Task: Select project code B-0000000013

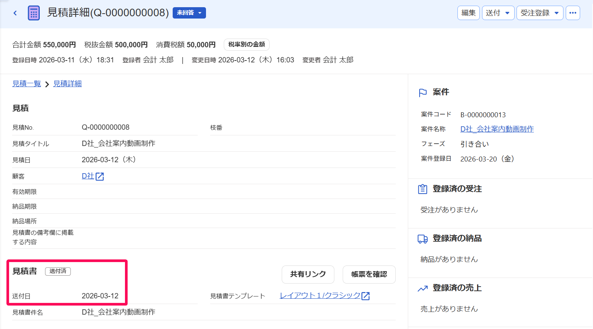Action: (483, 115)
